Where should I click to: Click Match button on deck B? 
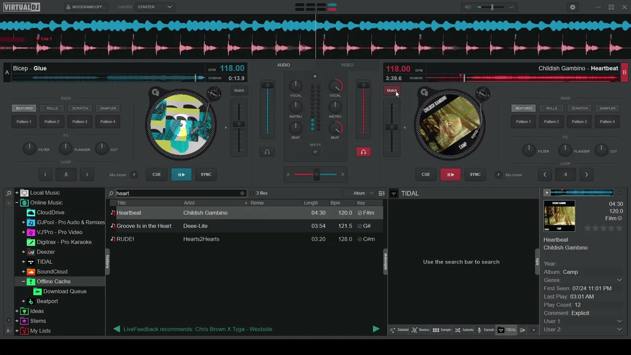(x=392, y=90)
